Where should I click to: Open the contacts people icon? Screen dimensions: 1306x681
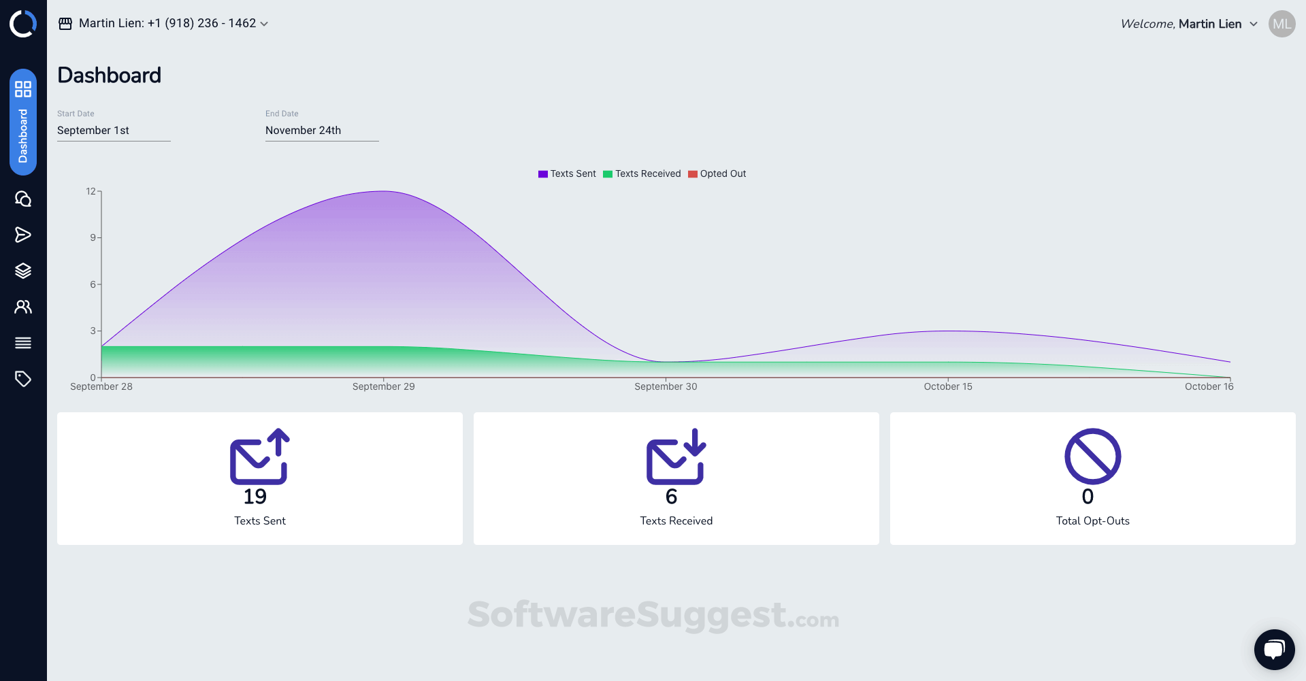click(x=23, y=307)
